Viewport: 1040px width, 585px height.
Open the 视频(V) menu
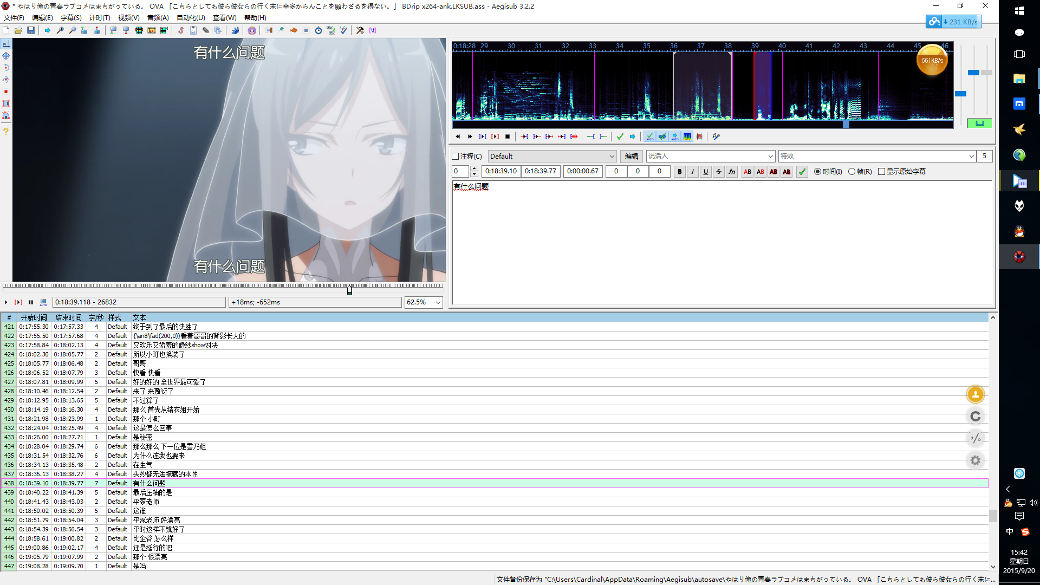pyautogui.click(x=128, y=18)
